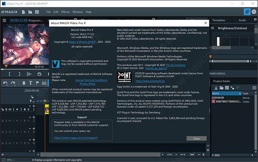The image size is (258, 162).
Task: Sort by Name column header arrow
Action: [x=240, y=93]
